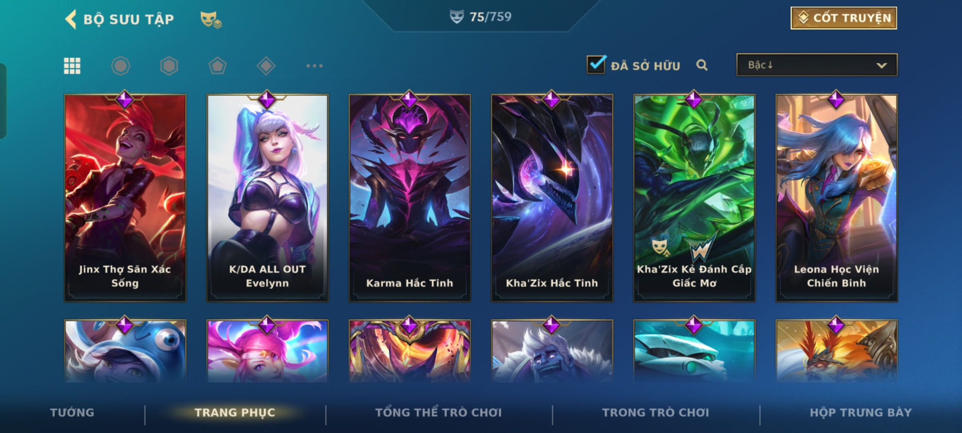962x433 pixels.
Task: Filter by the circle rarity icon
Action: click(121, 66)
